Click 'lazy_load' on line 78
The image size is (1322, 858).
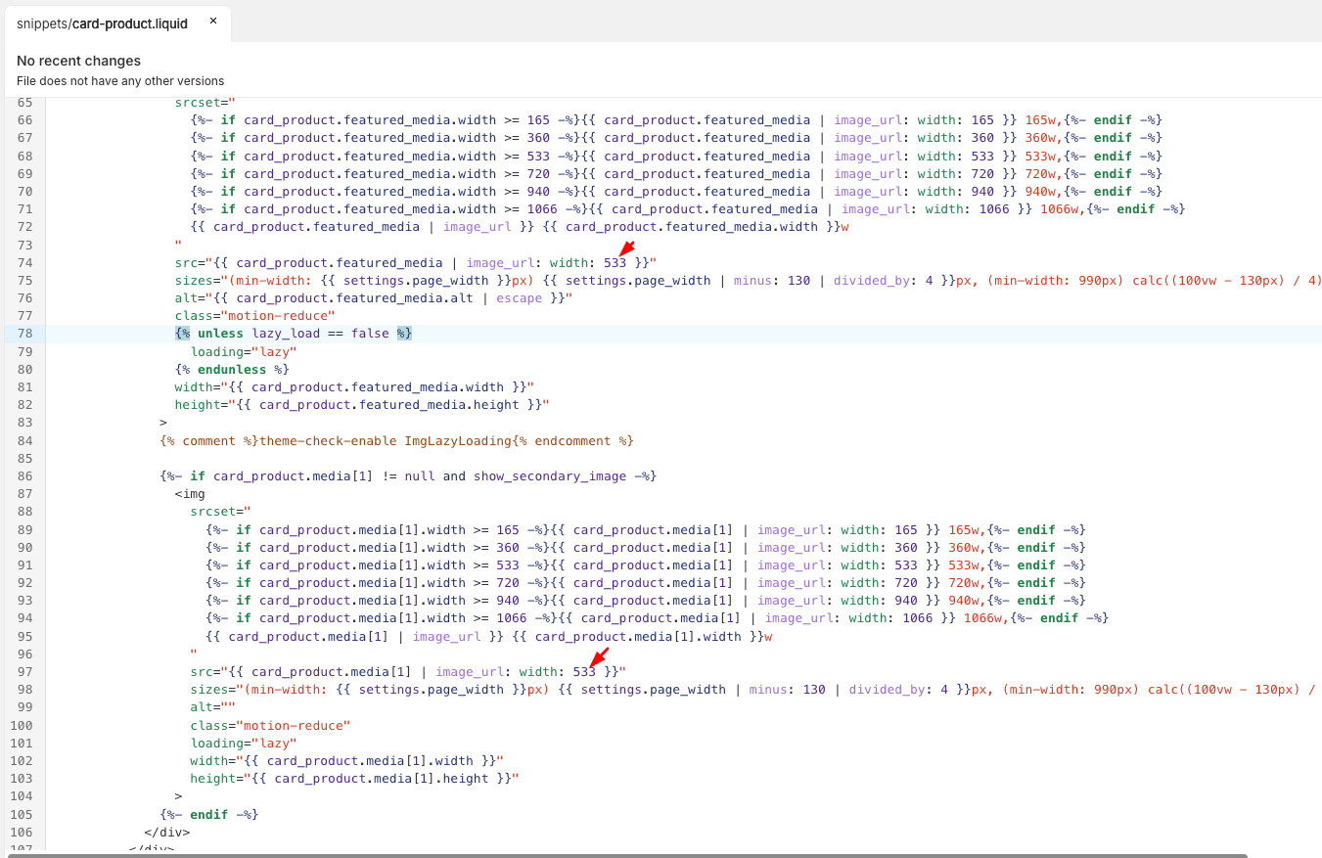point(286,334)
